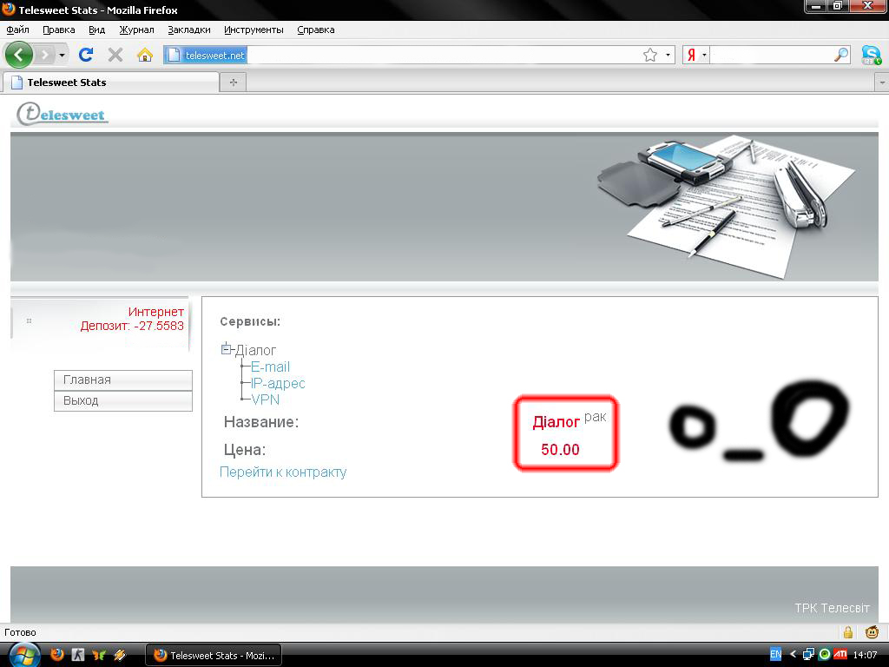The width and height of the screenshot is (889, 667).
Task: Select the VPN item in services tree
Action: (x=266, y=400)
